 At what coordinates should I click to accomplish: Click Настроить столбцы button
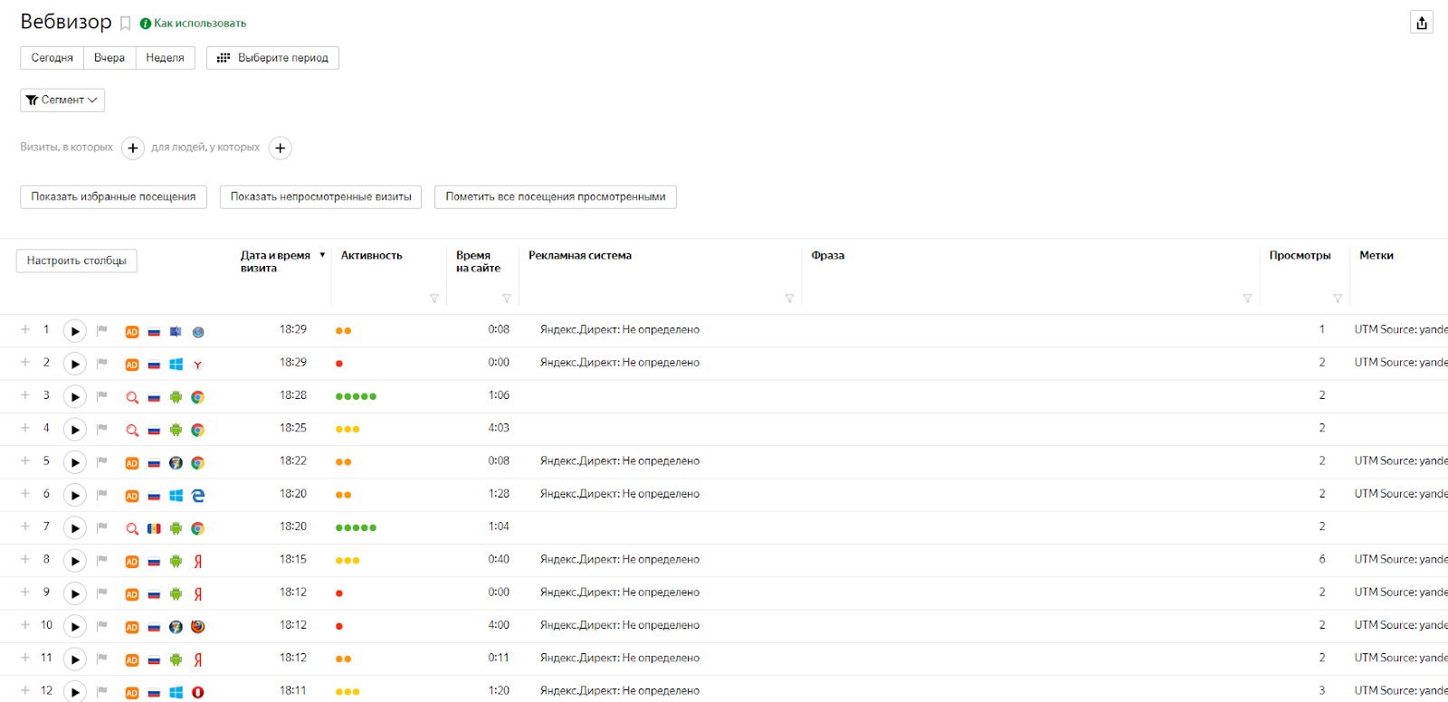point(77,261)
